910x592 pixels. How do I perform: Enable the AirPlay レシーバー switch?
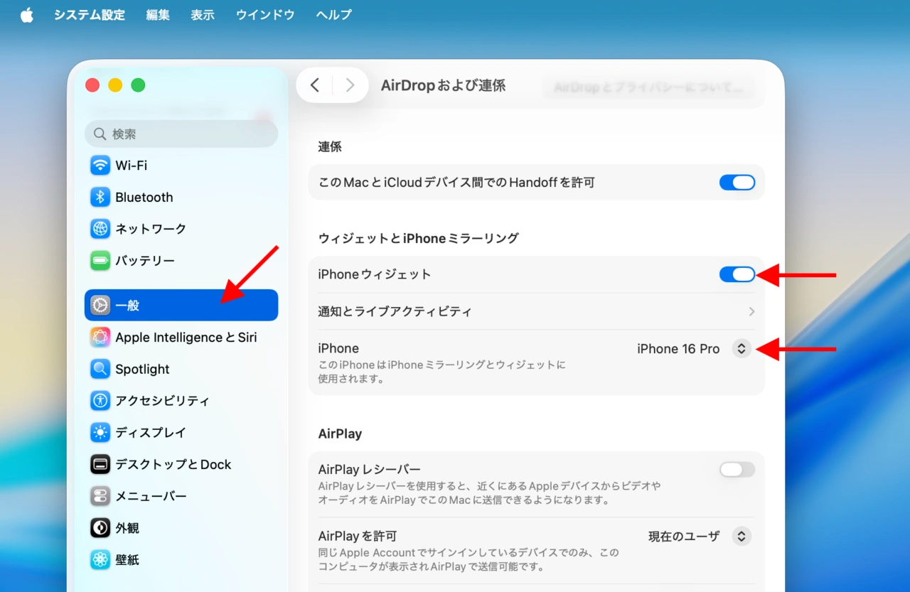(737, 470)
